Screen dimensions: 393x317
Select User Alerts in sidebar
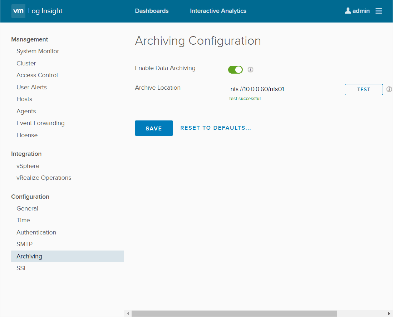point(31,88)
